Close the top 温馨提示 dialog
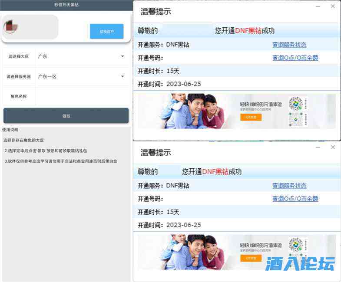Viewport: 341px width, 282px height. (x=333, y=7)
